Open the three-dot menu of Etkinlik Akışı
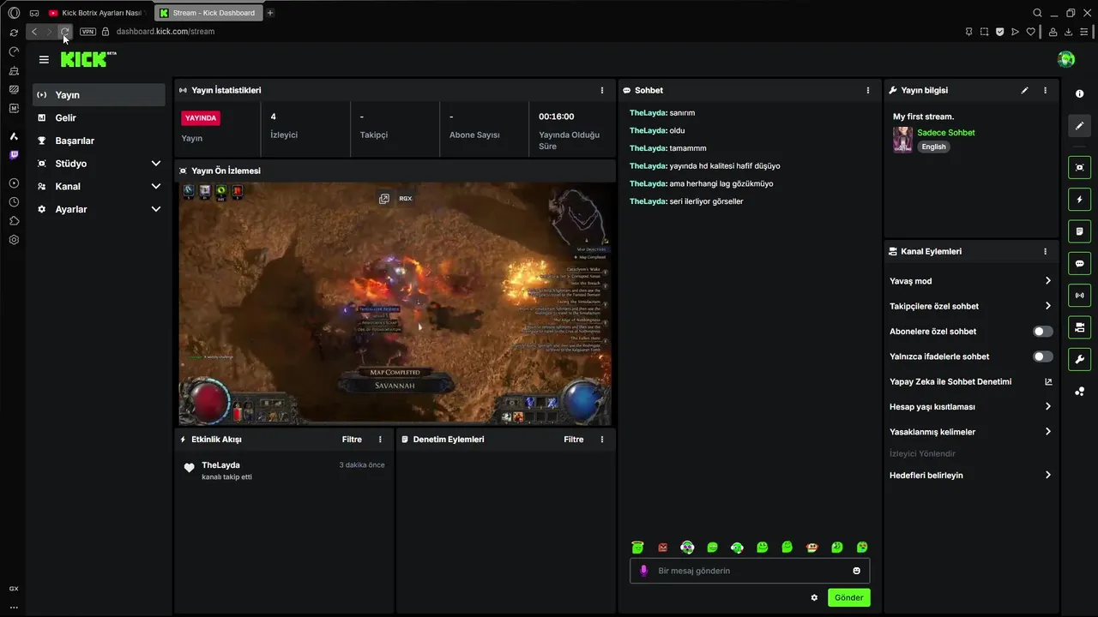The width and height of the screenshot is (1098, 617). tap(380, 440)
